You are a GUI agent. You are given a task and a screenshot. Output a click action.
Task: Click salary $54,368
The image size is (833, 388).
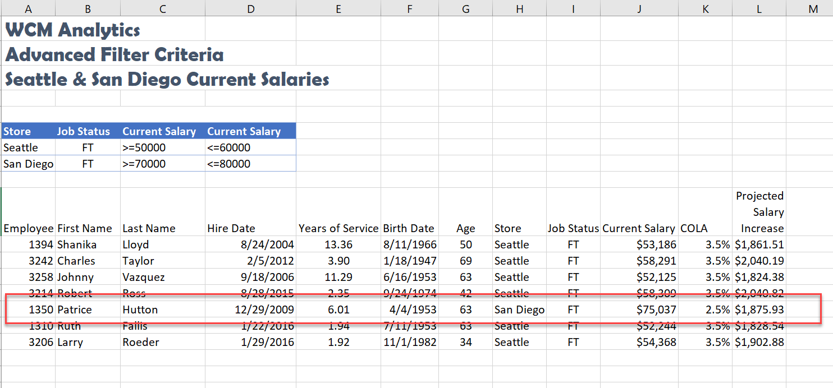coord(639,342)
